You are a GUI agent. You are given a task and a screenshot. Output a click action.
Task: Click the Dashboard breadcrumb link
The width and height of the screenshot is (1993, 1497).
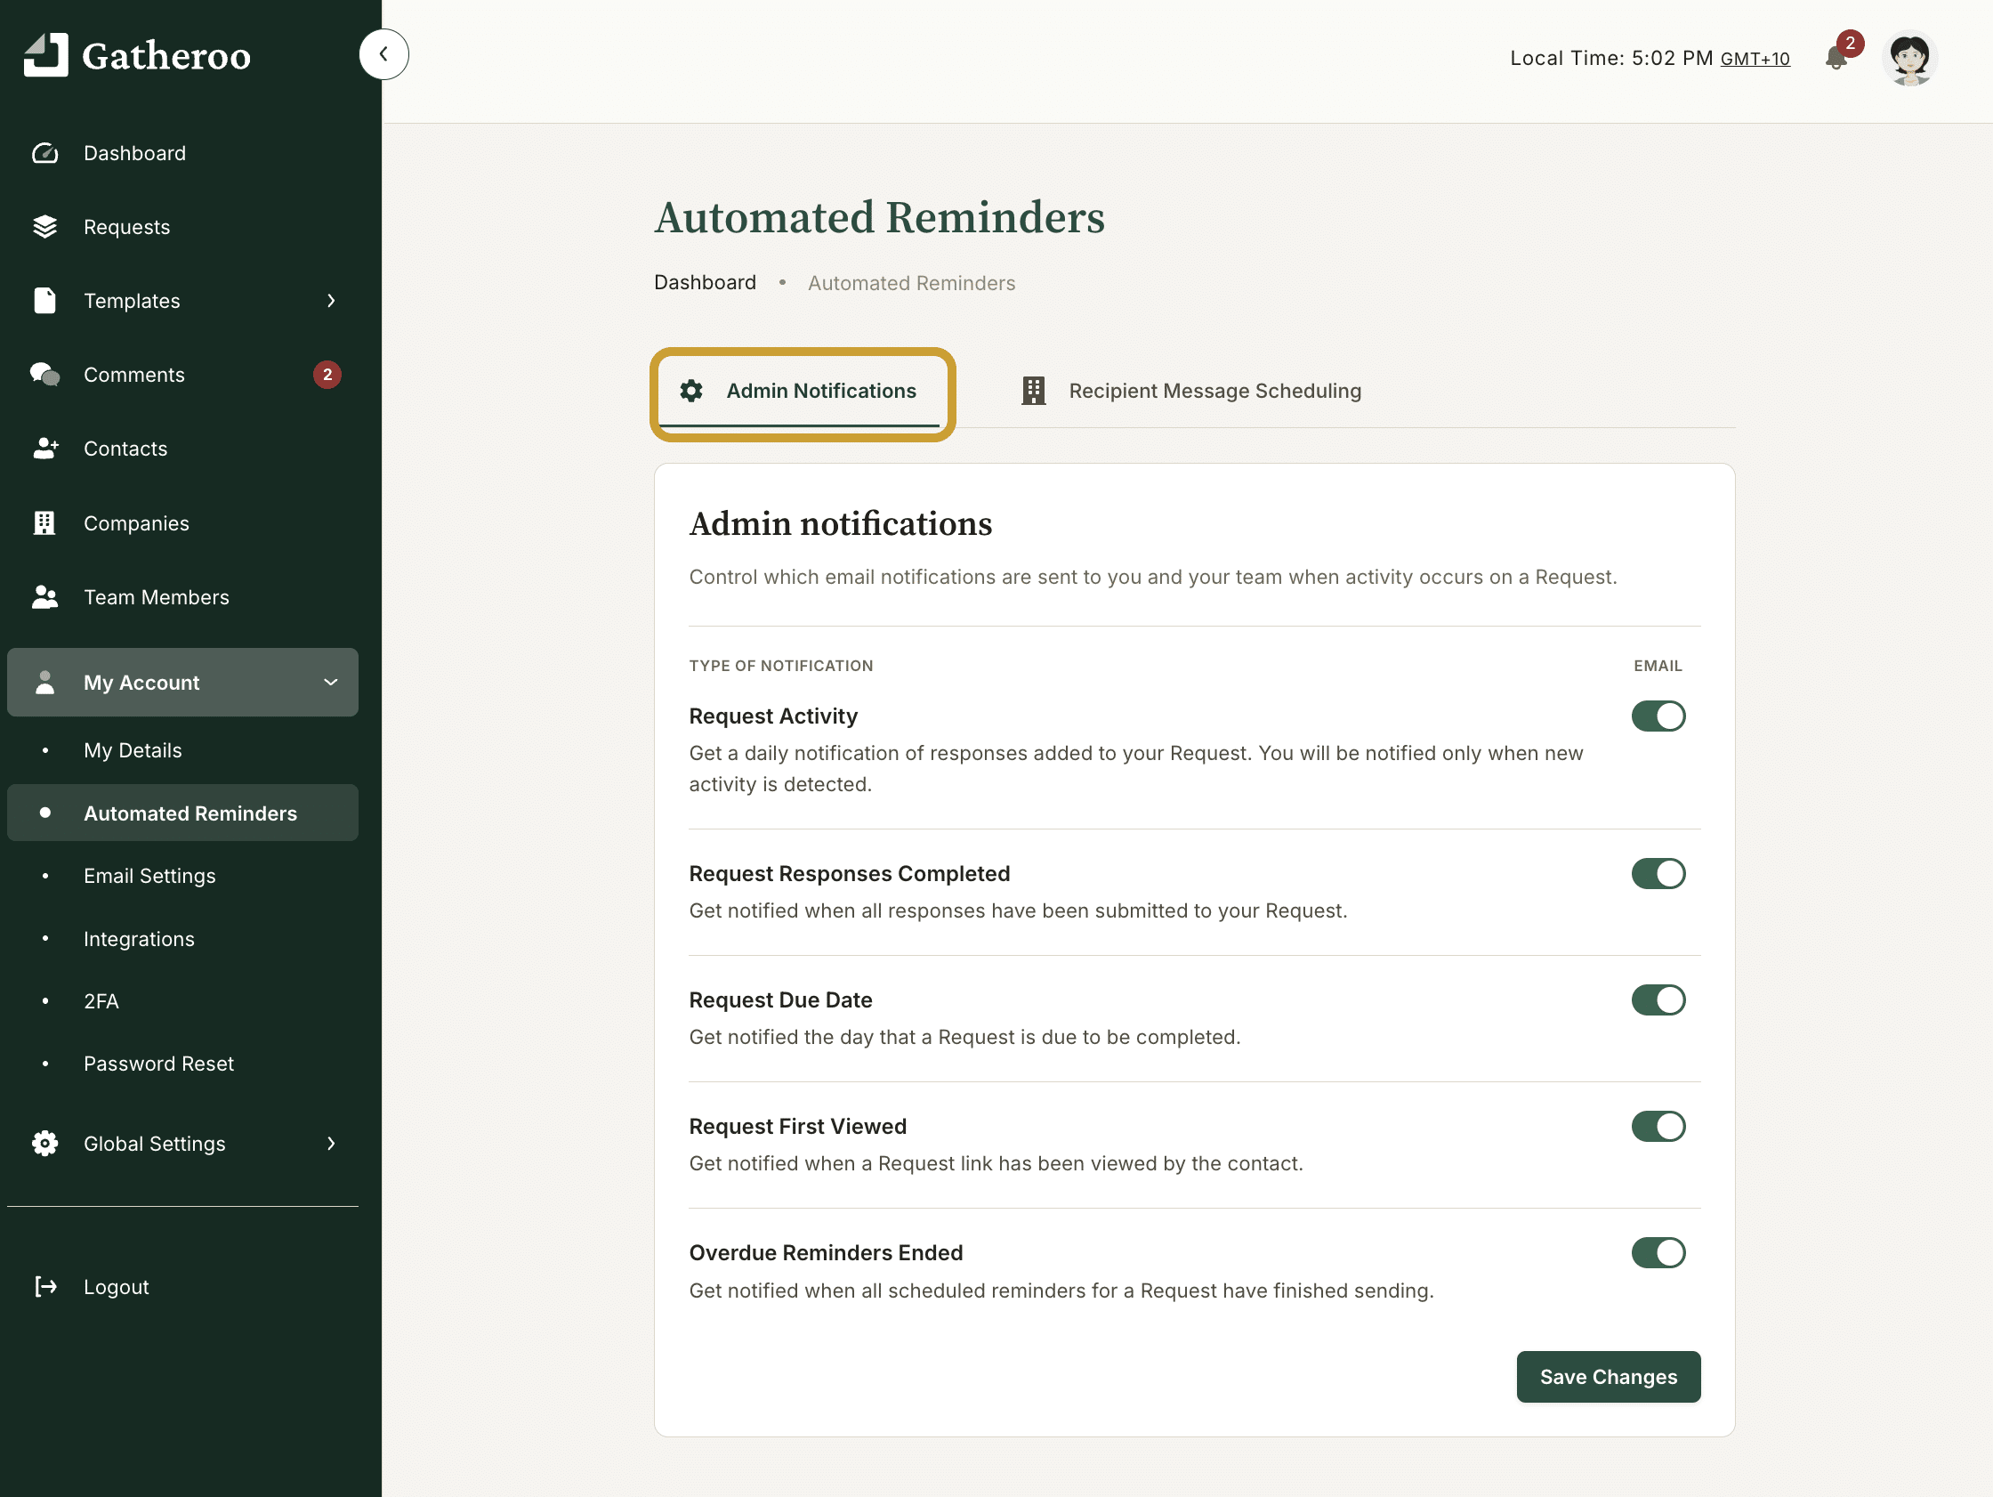pos(705,283)
